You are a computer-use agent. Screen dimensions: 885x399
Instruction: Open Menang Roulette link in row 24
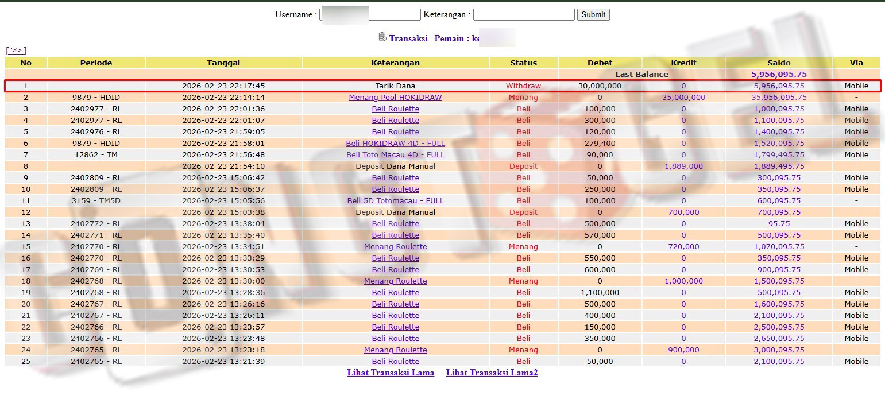pos(395,350)
